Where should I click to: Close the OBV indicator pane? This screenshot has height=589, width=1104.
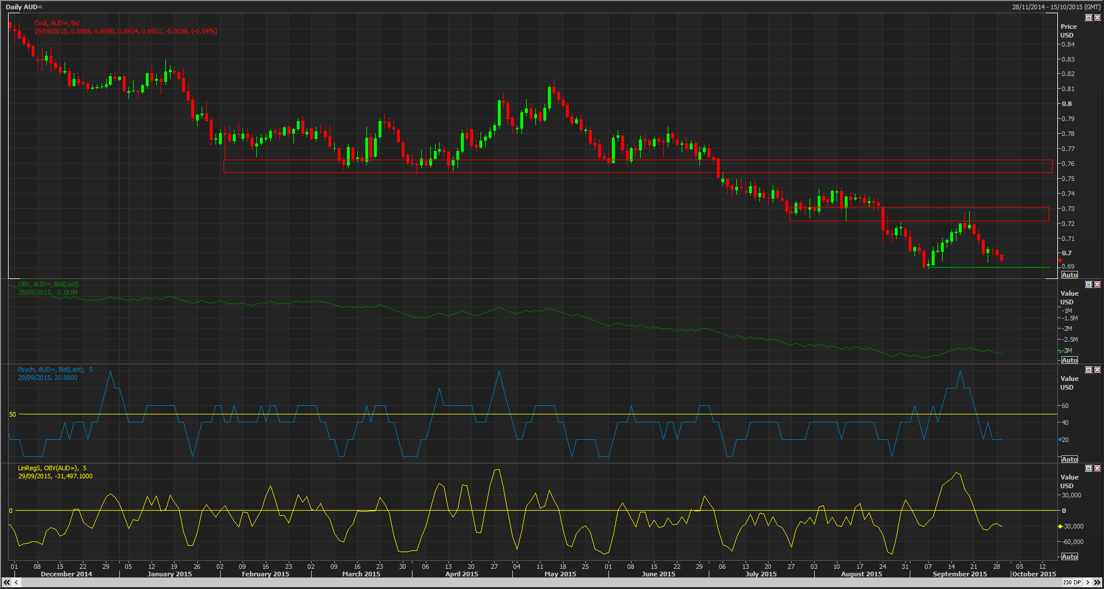[x=1097, y=285]
